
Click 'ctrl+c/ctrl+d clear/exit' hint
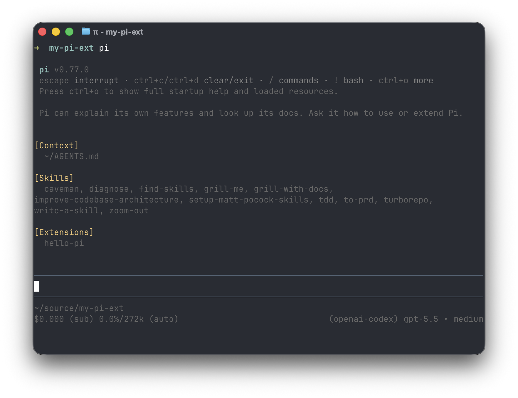click(x=194, y=81)
